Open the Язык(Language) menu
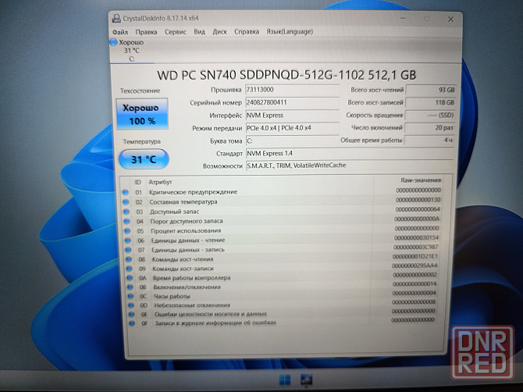Screen dimensions: 523x392 (288, 32)
